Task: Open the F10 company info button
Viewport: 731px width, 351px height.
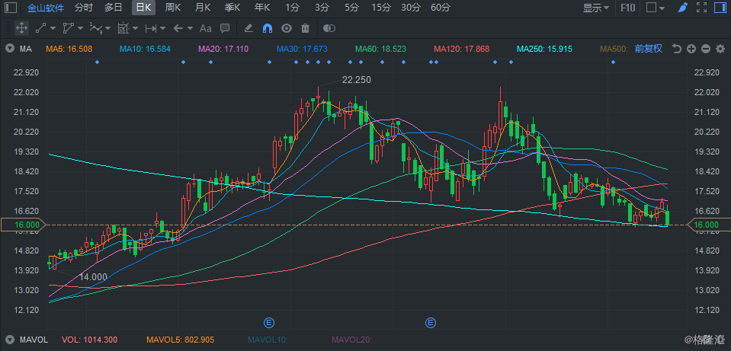Action: coord(628,8)
